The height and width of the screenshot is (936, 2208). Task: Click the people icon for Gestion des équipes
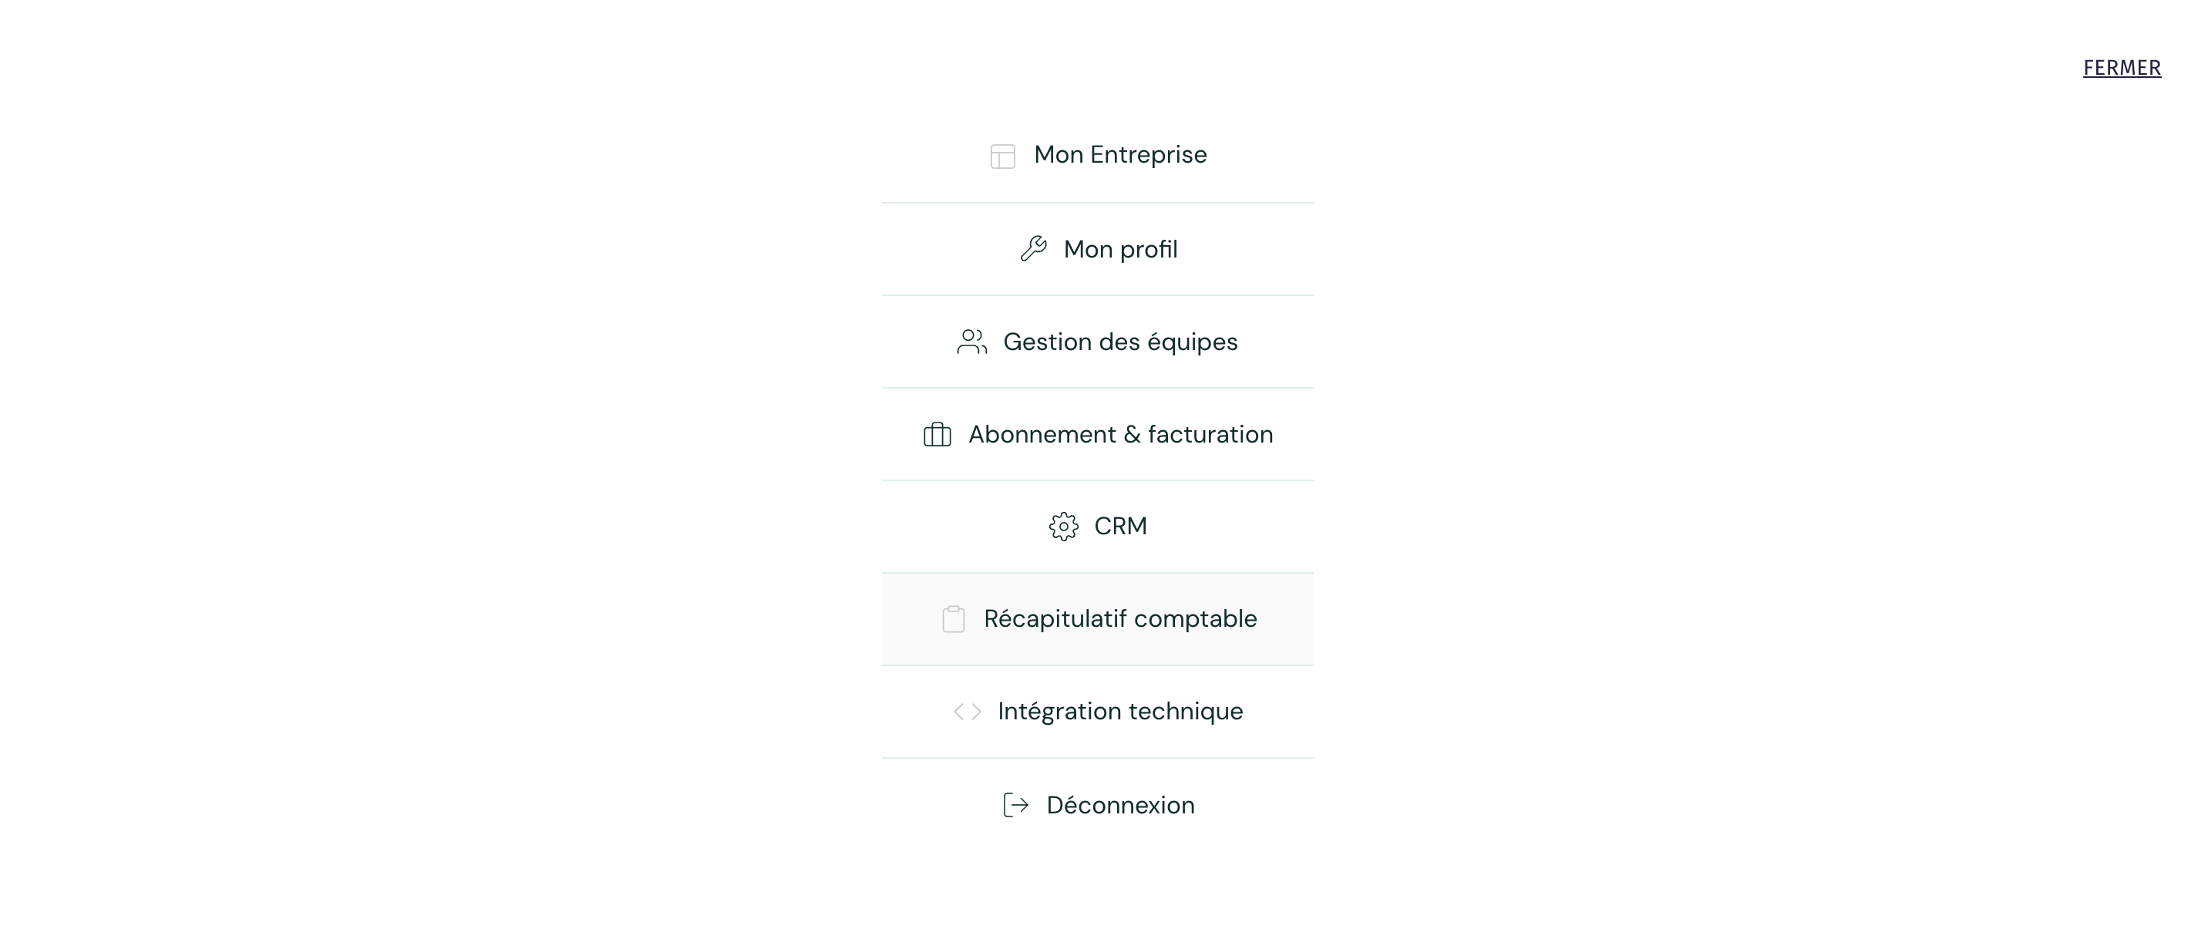972,342
